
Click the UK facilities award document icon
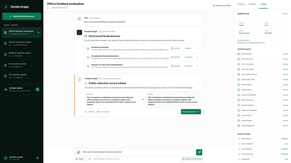click(5, 76)
